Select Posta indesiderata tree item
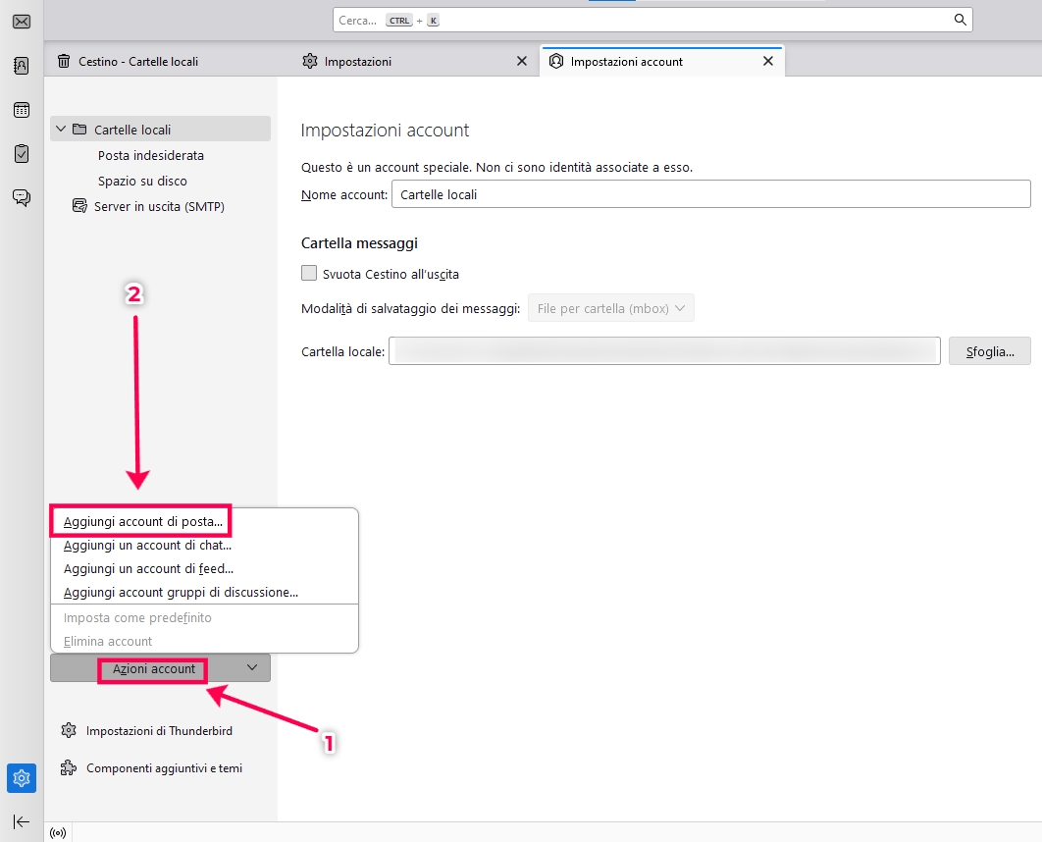The image size is (1042, 842). point(151,155)
